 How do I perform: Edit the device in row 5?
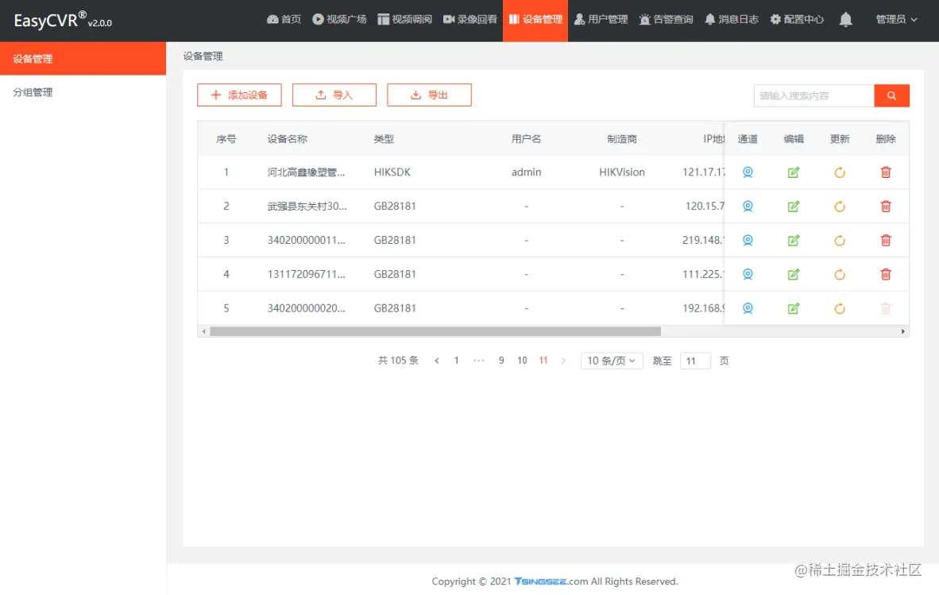point(794,309)
